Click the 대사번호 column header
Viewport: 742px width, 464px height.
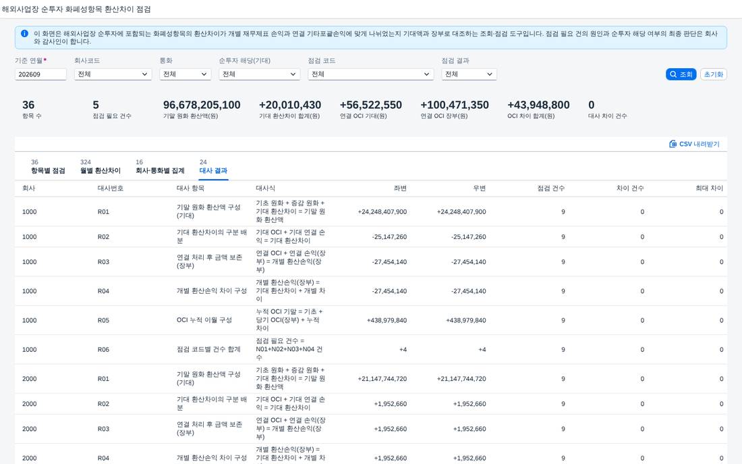[x=110, y=188]
